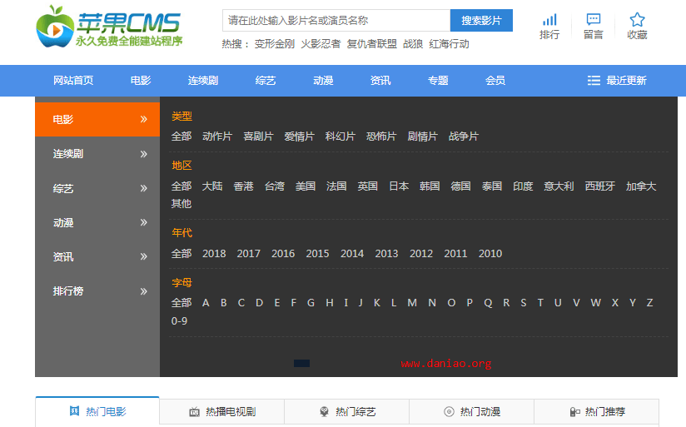The width and height of the screenshot is (686, 427).
Task: Expand the 连续剧 sidebar chevron
Action: pyautogui.click(x=143, y=154)
